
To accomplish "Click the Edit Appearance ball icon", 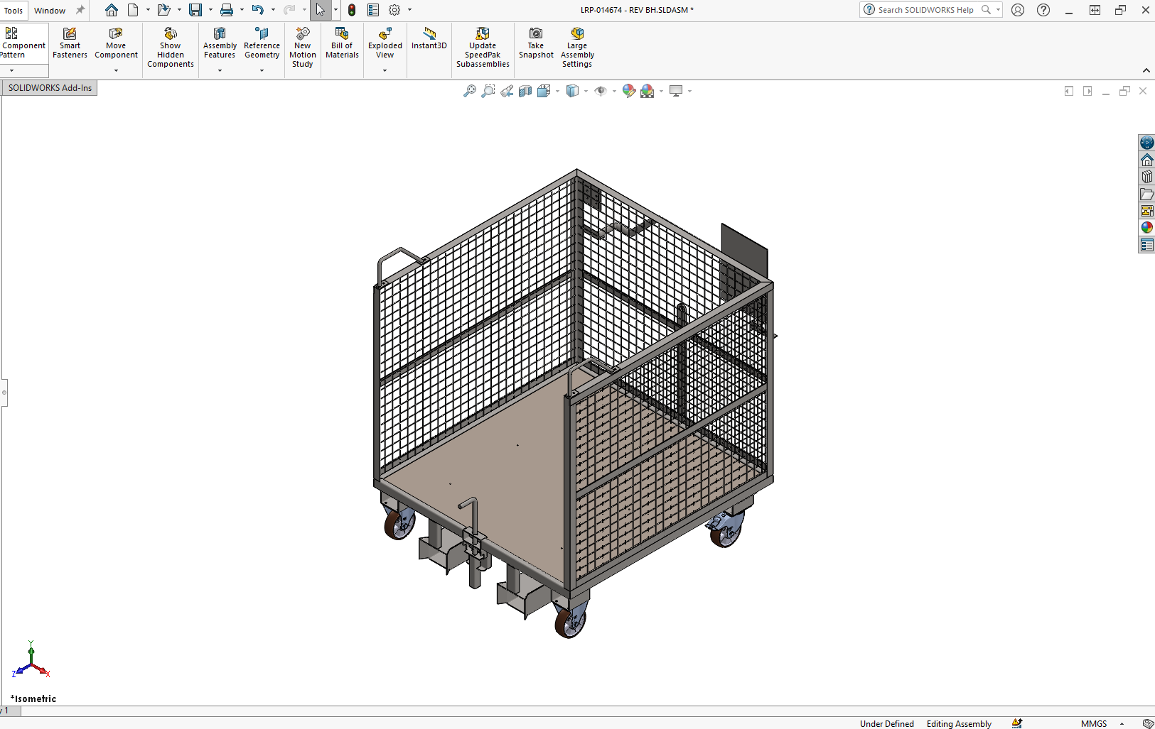I will click(628, 91).
